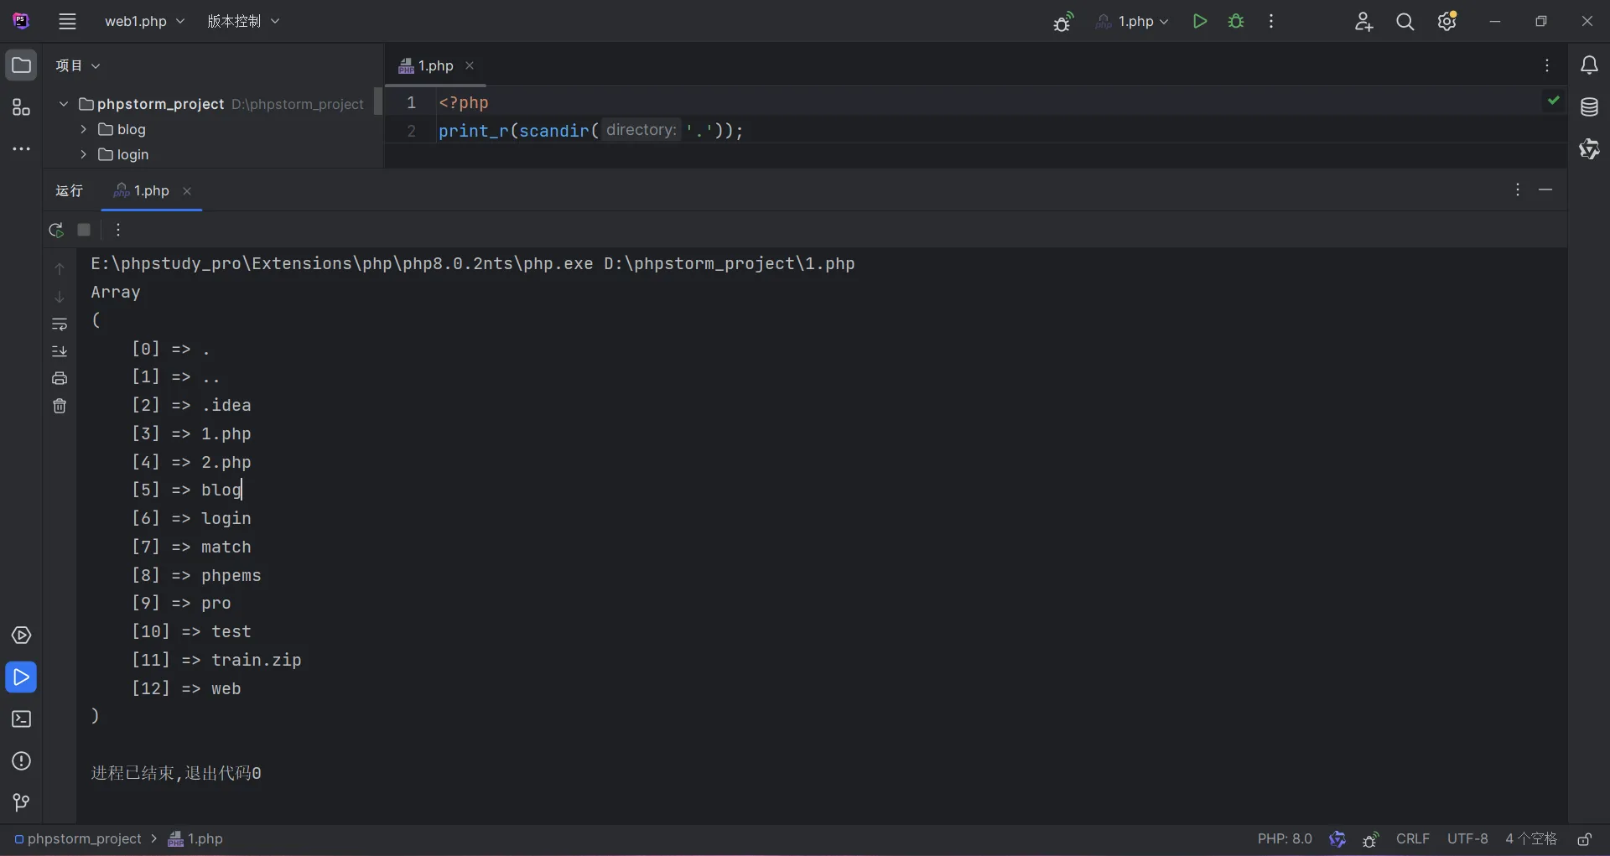Toggle scroll to end of console

[60, 351]
